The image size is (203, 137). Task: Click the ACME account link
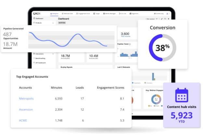coord(23,120)
